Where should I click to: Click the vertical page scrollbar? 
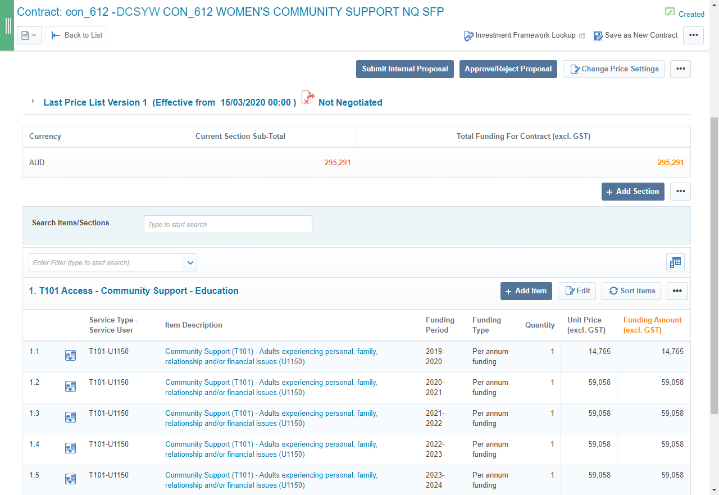point(714,264)
